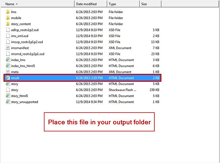Screen dimensions: 220x163
Task: Click the meta XML document icon
Action: pos(8,72)
